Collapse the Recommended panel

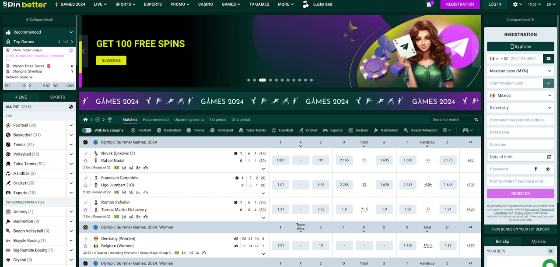[71, 32]
